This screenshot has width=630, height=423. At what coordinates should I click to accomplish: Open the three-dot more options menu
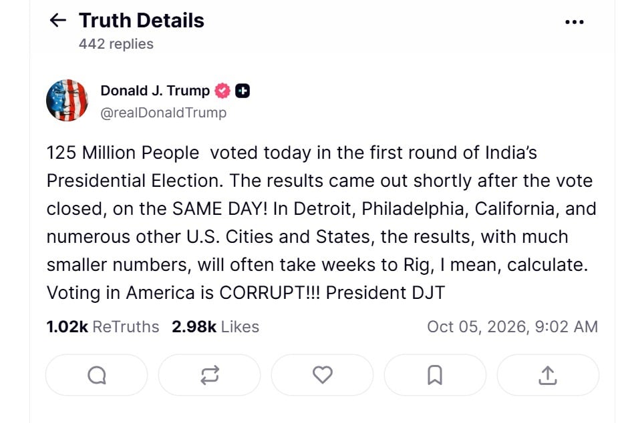click(x=574, y=22)
